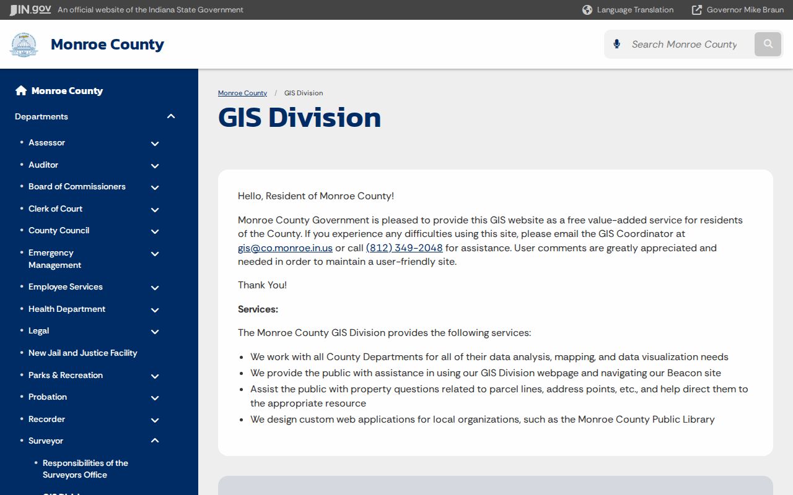The width and height of the screenshot is (793, 495).
Task: Click the Monroe County breadcrumb link
Action: click(x=242, y=93)
